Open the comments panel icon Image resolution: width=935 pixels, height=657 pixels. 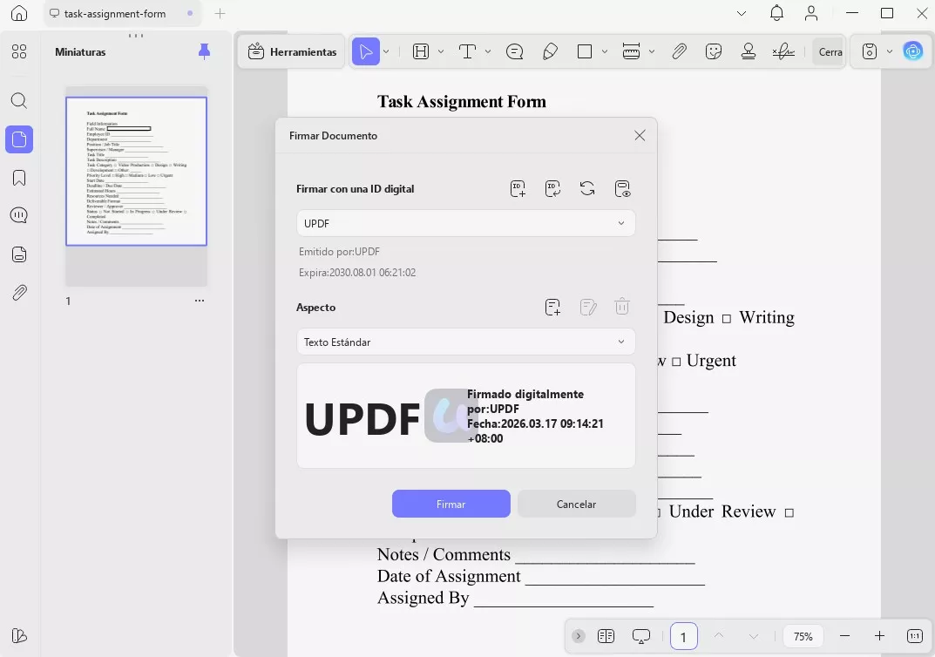click(x=19, y=215)
